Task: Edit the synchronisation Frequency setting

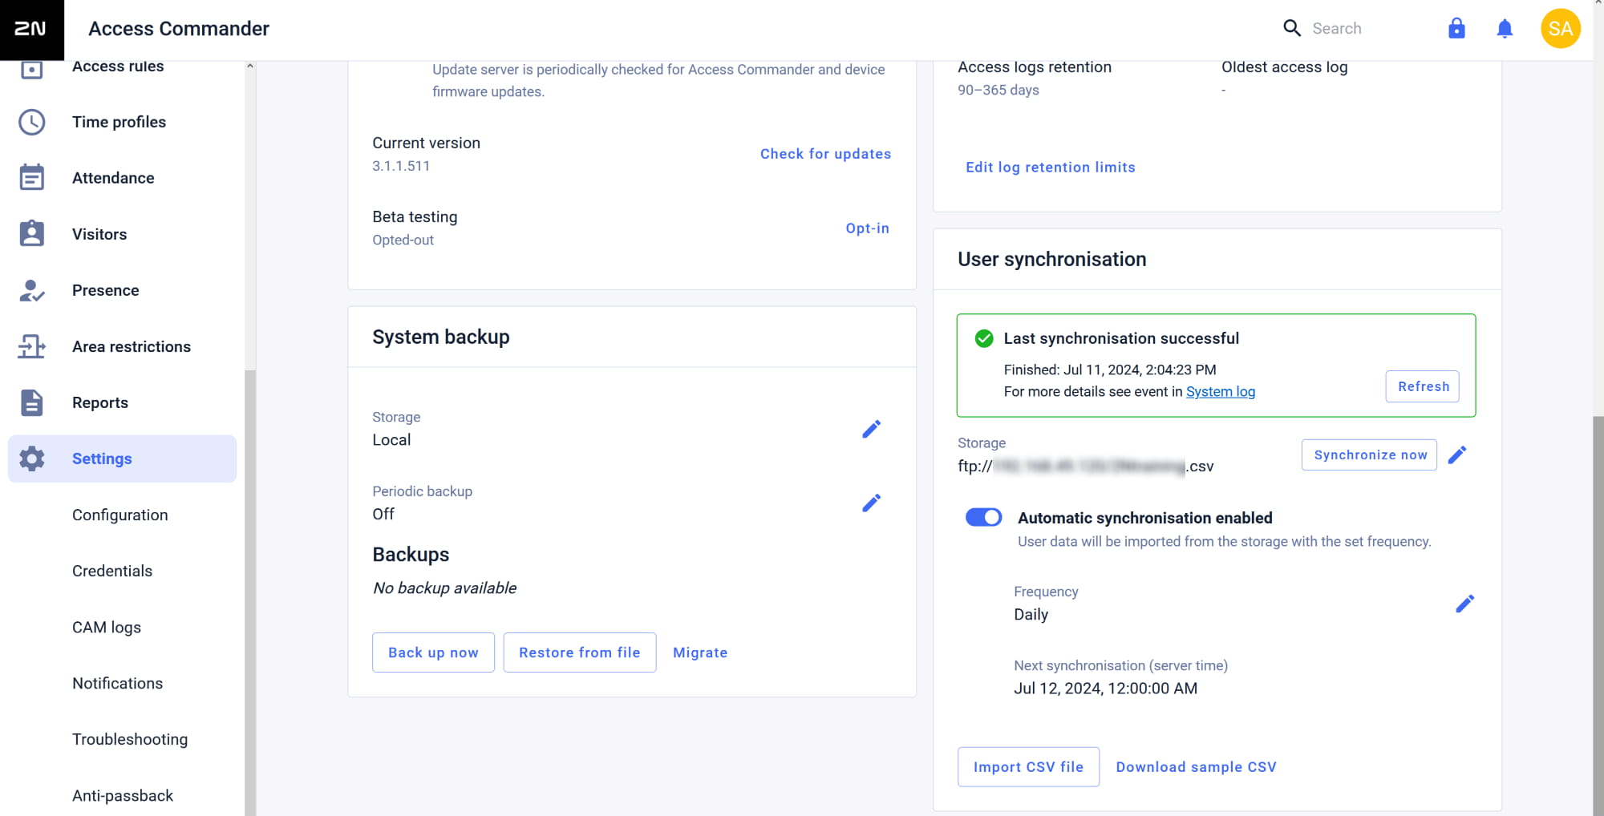Action: tap(1464, 604)
